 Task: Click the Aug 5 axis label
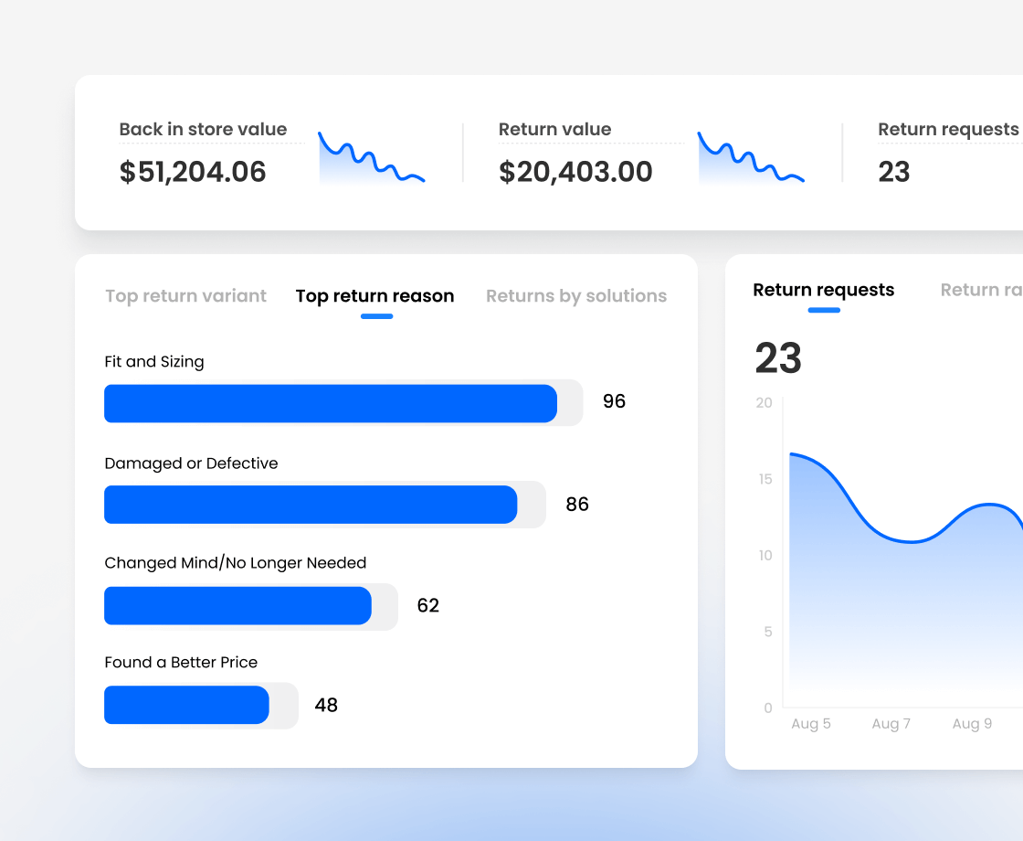point(811,723)
